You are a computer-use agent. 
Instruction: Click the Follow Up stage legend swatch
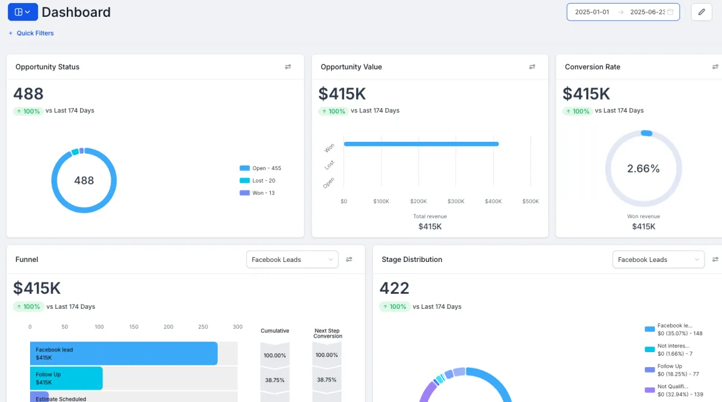[650, 370]
